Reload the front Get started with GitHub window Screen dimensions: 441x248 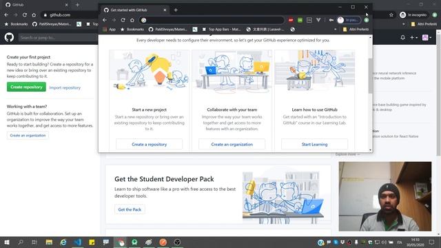click(123, 20)
